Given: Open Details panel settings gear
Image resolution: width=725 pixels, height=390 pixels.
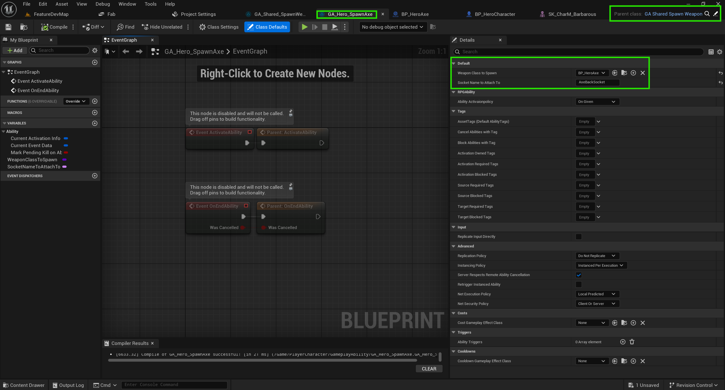Looking at the screenshot, I should click(x=720, y=52).
